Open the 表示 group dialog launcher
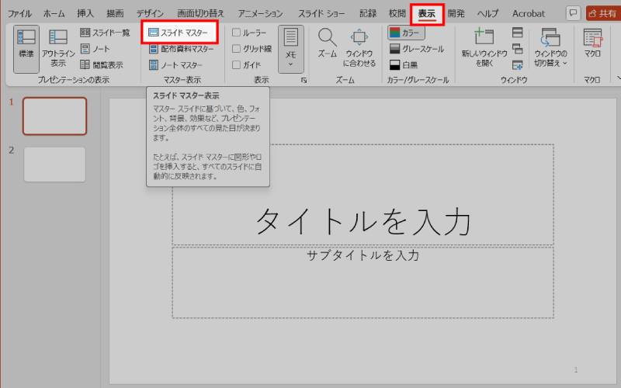The height and width of the screenshot is (388, 621). (x=304, y=80)
